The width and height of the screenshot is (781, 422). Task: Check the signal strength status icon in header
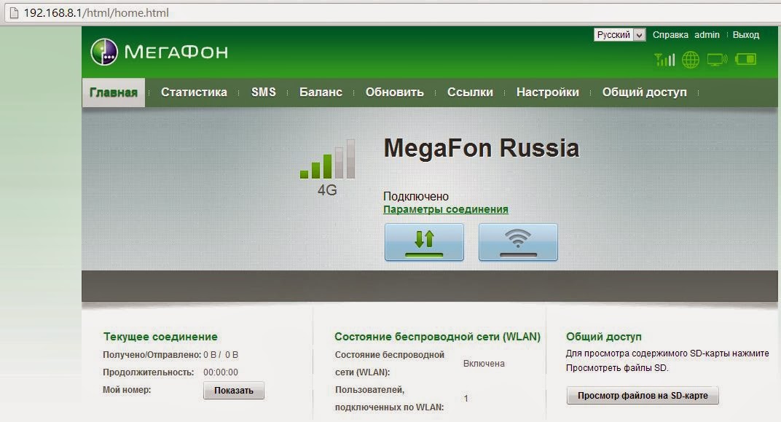point(664,60)
